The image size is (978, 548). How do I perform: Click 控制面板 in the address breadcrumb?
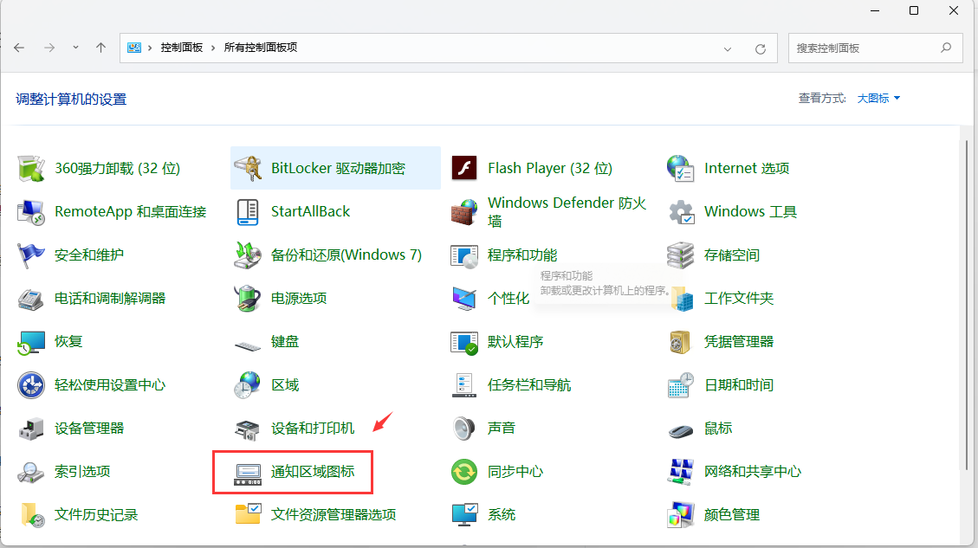(181, 48)
